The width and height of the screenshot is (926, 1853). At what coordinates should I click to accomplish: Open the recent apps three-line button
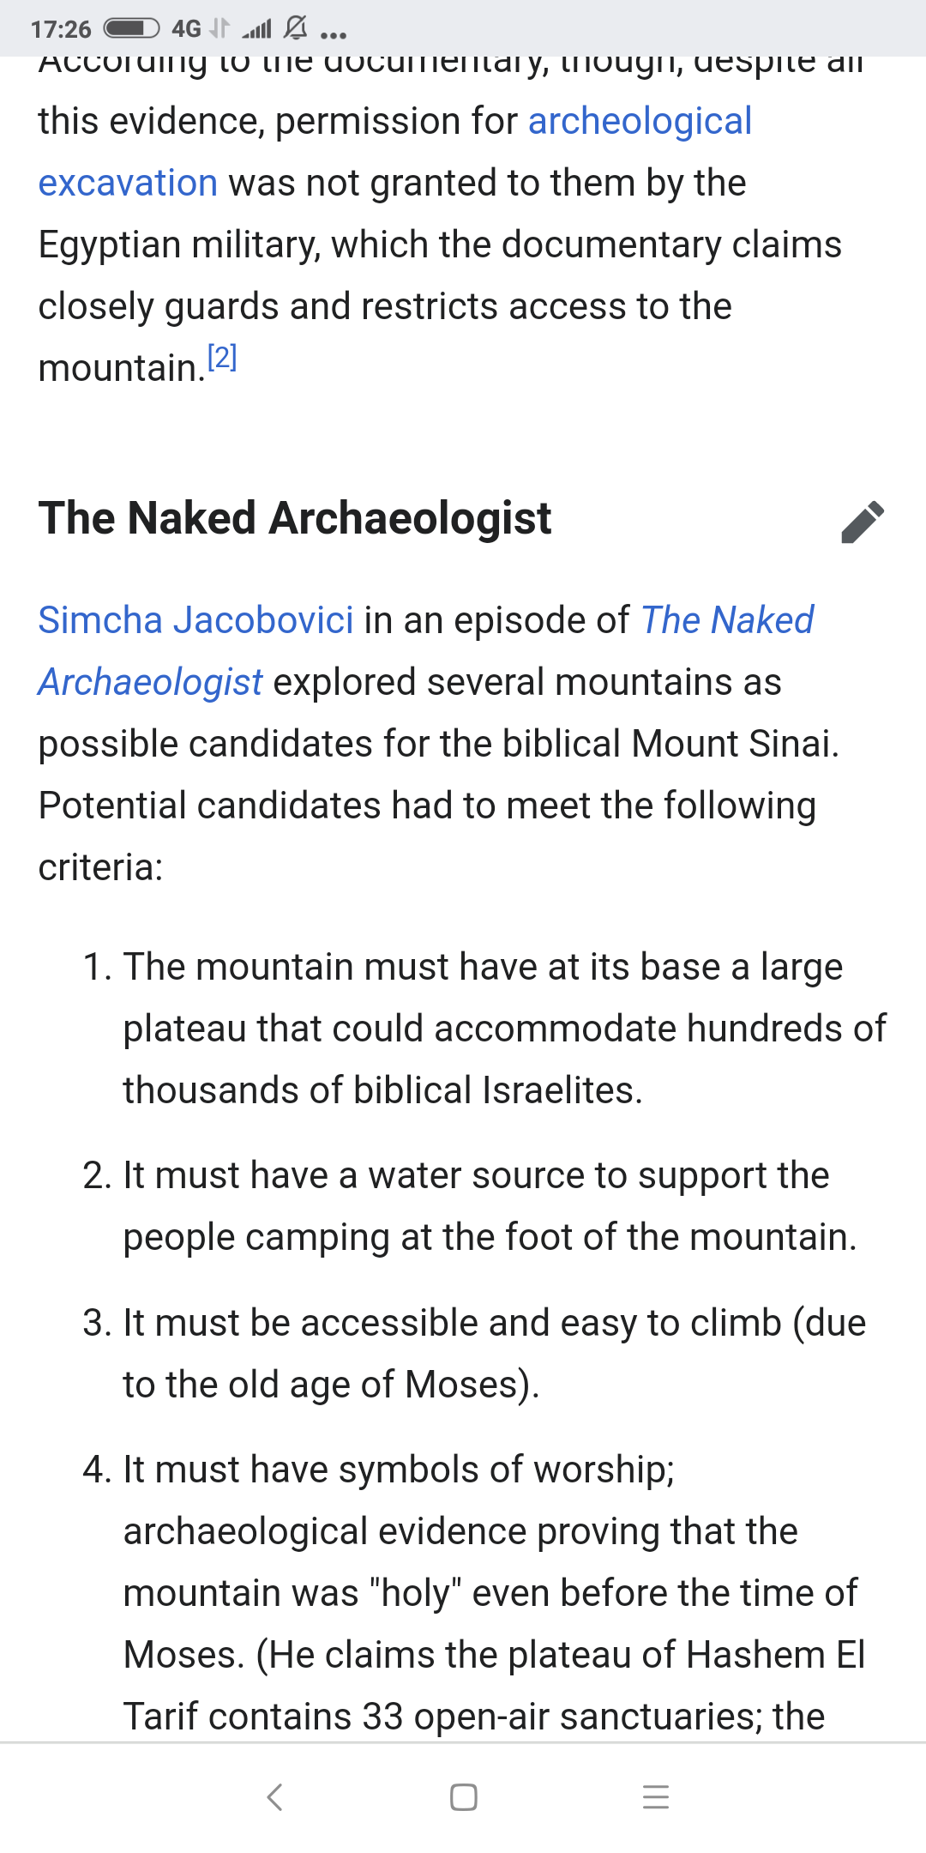pos(655,1796)
